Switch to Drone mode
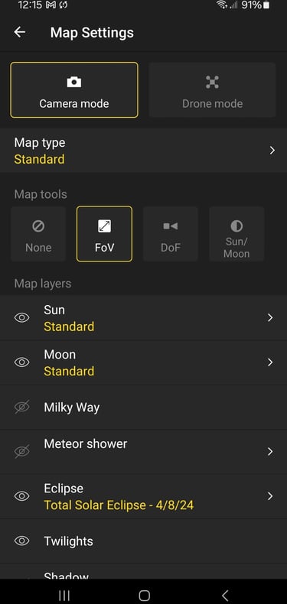Viewport: 287px width, 604px height. click(x=212, y=89)
